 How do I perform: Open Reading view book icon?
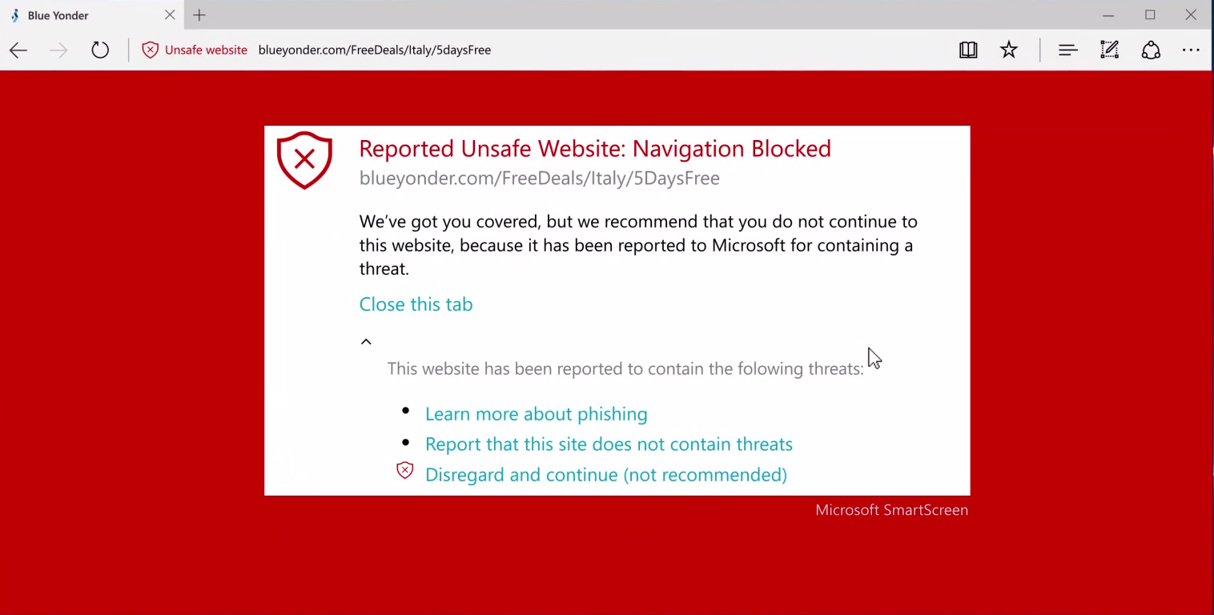tap(968, 50)
